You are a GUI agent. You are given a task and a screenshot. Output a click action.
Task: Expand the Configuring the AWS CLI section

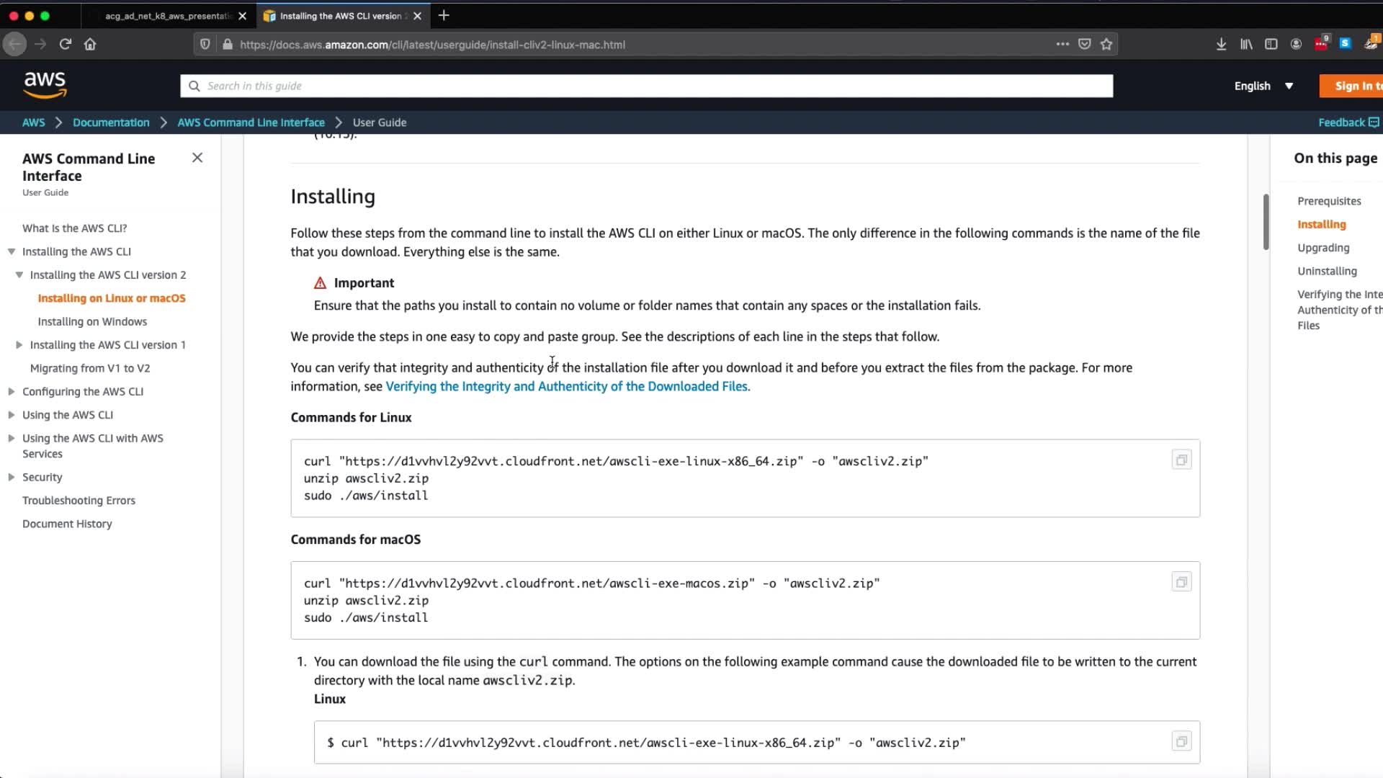12,392
